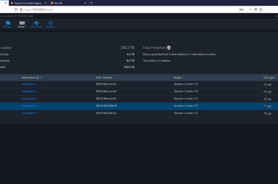Click 'The cluster is in balance.' text

[x=157, y=61]
